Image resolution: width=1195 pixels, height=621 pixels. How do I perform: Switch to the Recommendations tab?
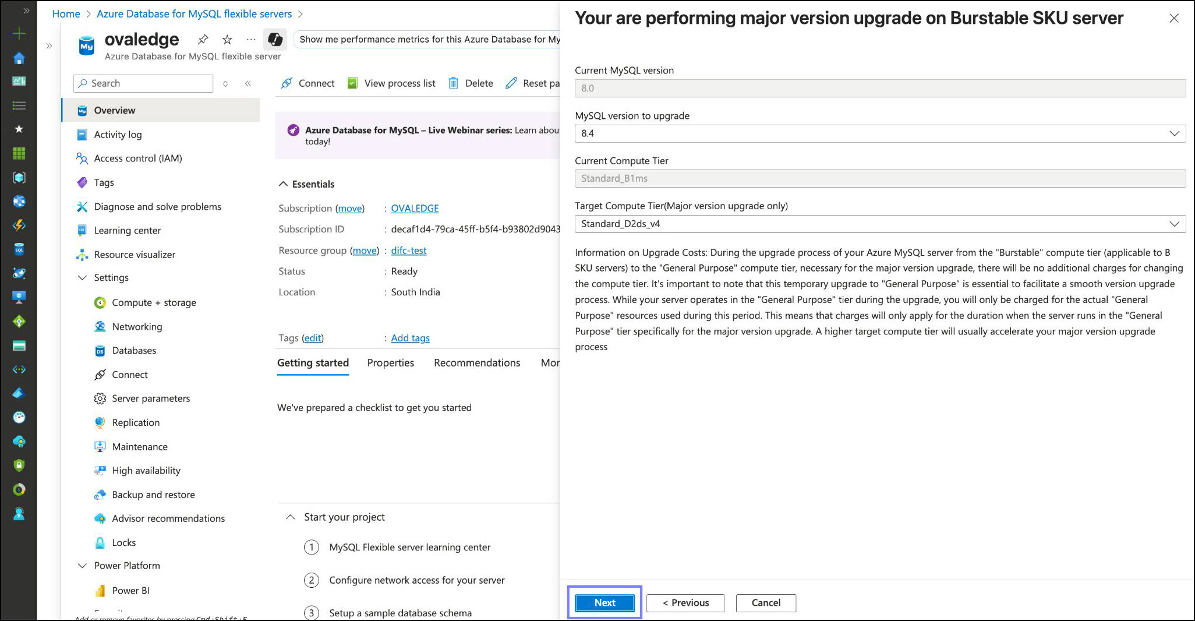coord(476,363)
